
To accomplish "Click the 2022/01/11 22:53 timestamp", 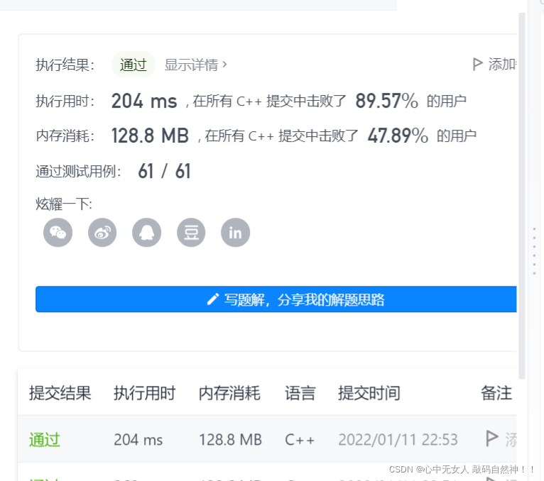I will coord(398,440).
